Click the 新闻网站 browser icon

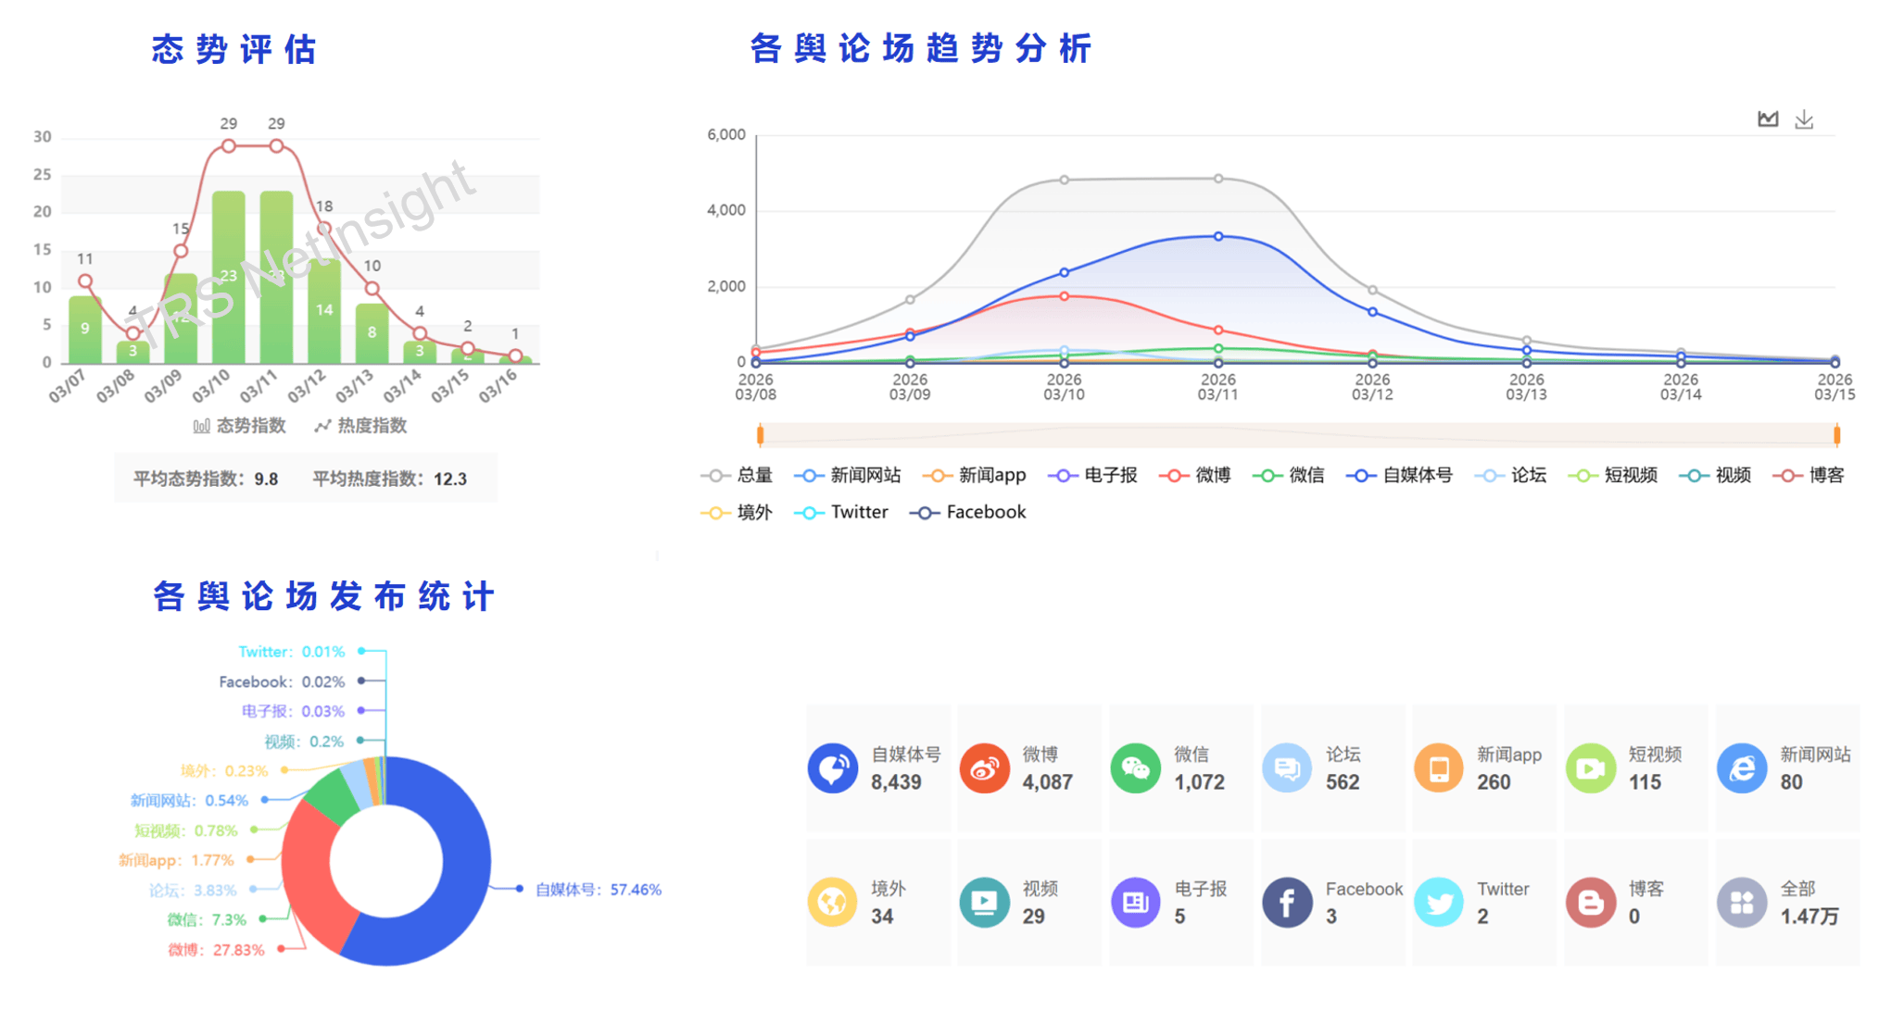(1742, 768)
